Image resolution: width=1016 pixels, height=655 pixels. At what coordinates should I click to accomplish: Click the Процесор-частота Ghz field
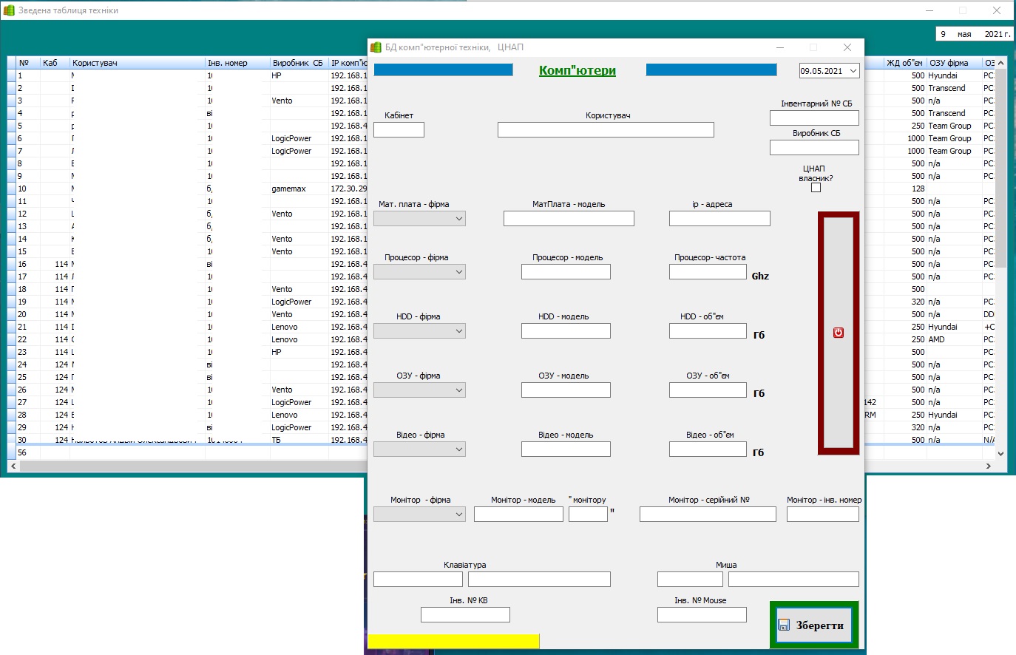(708, 272)
